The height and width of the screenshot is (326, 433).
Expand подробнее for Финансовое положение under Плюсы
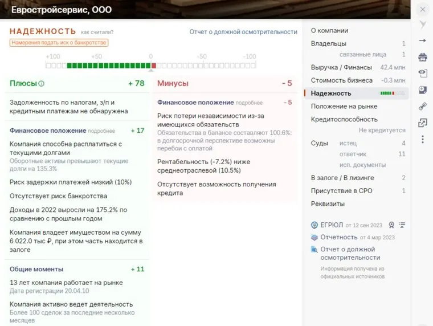(101, 131)
